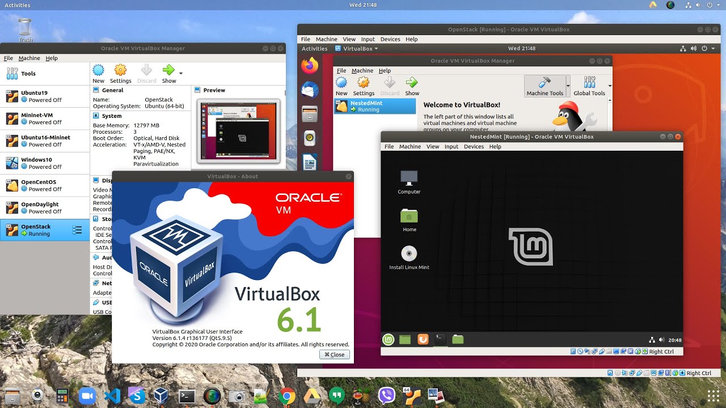Click New in nested VirtualBox Manager toolbar
This screenshot has height=408, width=726.
pos(341,86)
